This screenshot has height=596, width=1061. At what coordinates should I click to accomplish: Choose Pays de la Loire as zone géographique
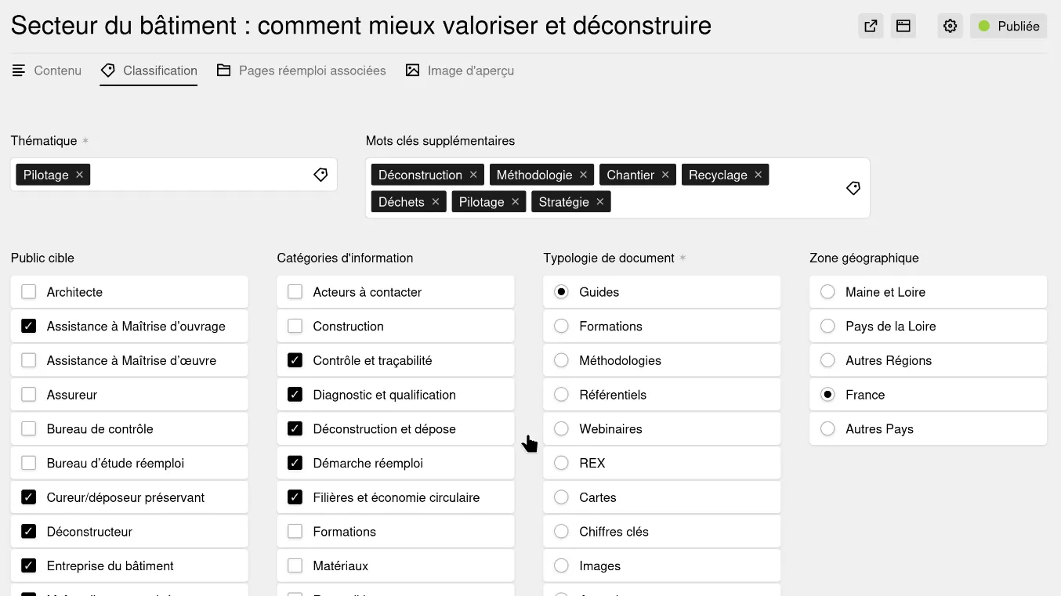click(827, 325)
